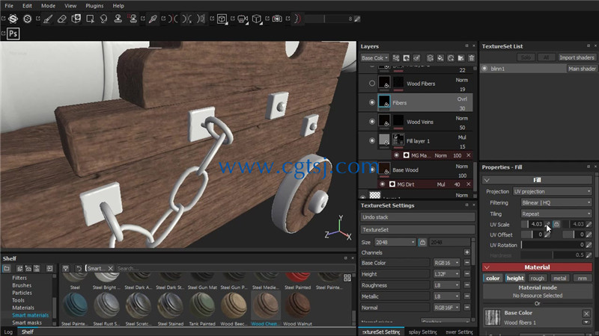Remove the MG Dirt effect with X
Viewport: 599px width, 336px height.
tap(469, 184)
